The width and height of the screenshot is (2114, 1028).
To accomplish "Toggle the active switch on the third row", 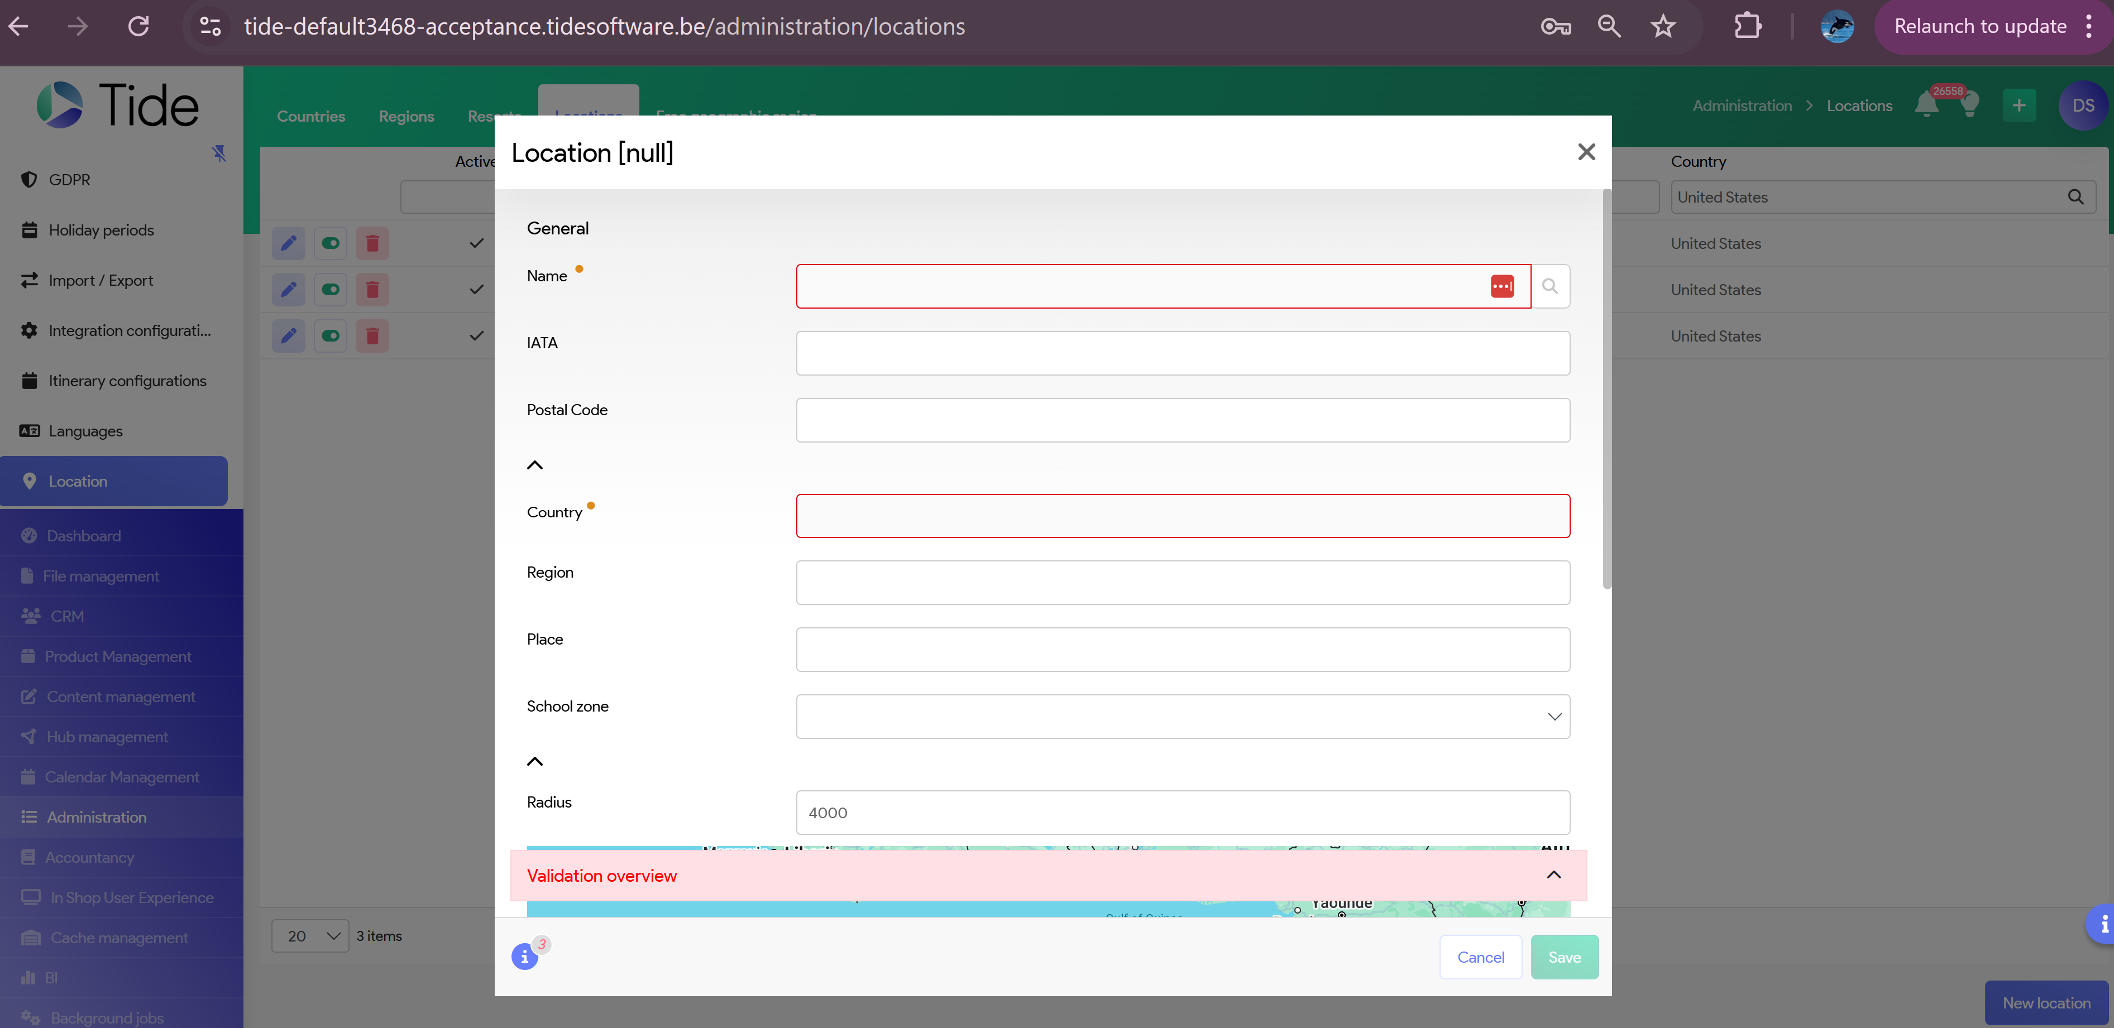I will [331, 337].
